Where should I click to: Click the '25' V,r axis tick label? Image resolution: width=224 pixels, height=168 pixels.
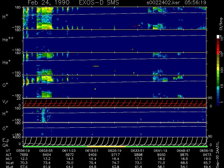click(19, 99)
